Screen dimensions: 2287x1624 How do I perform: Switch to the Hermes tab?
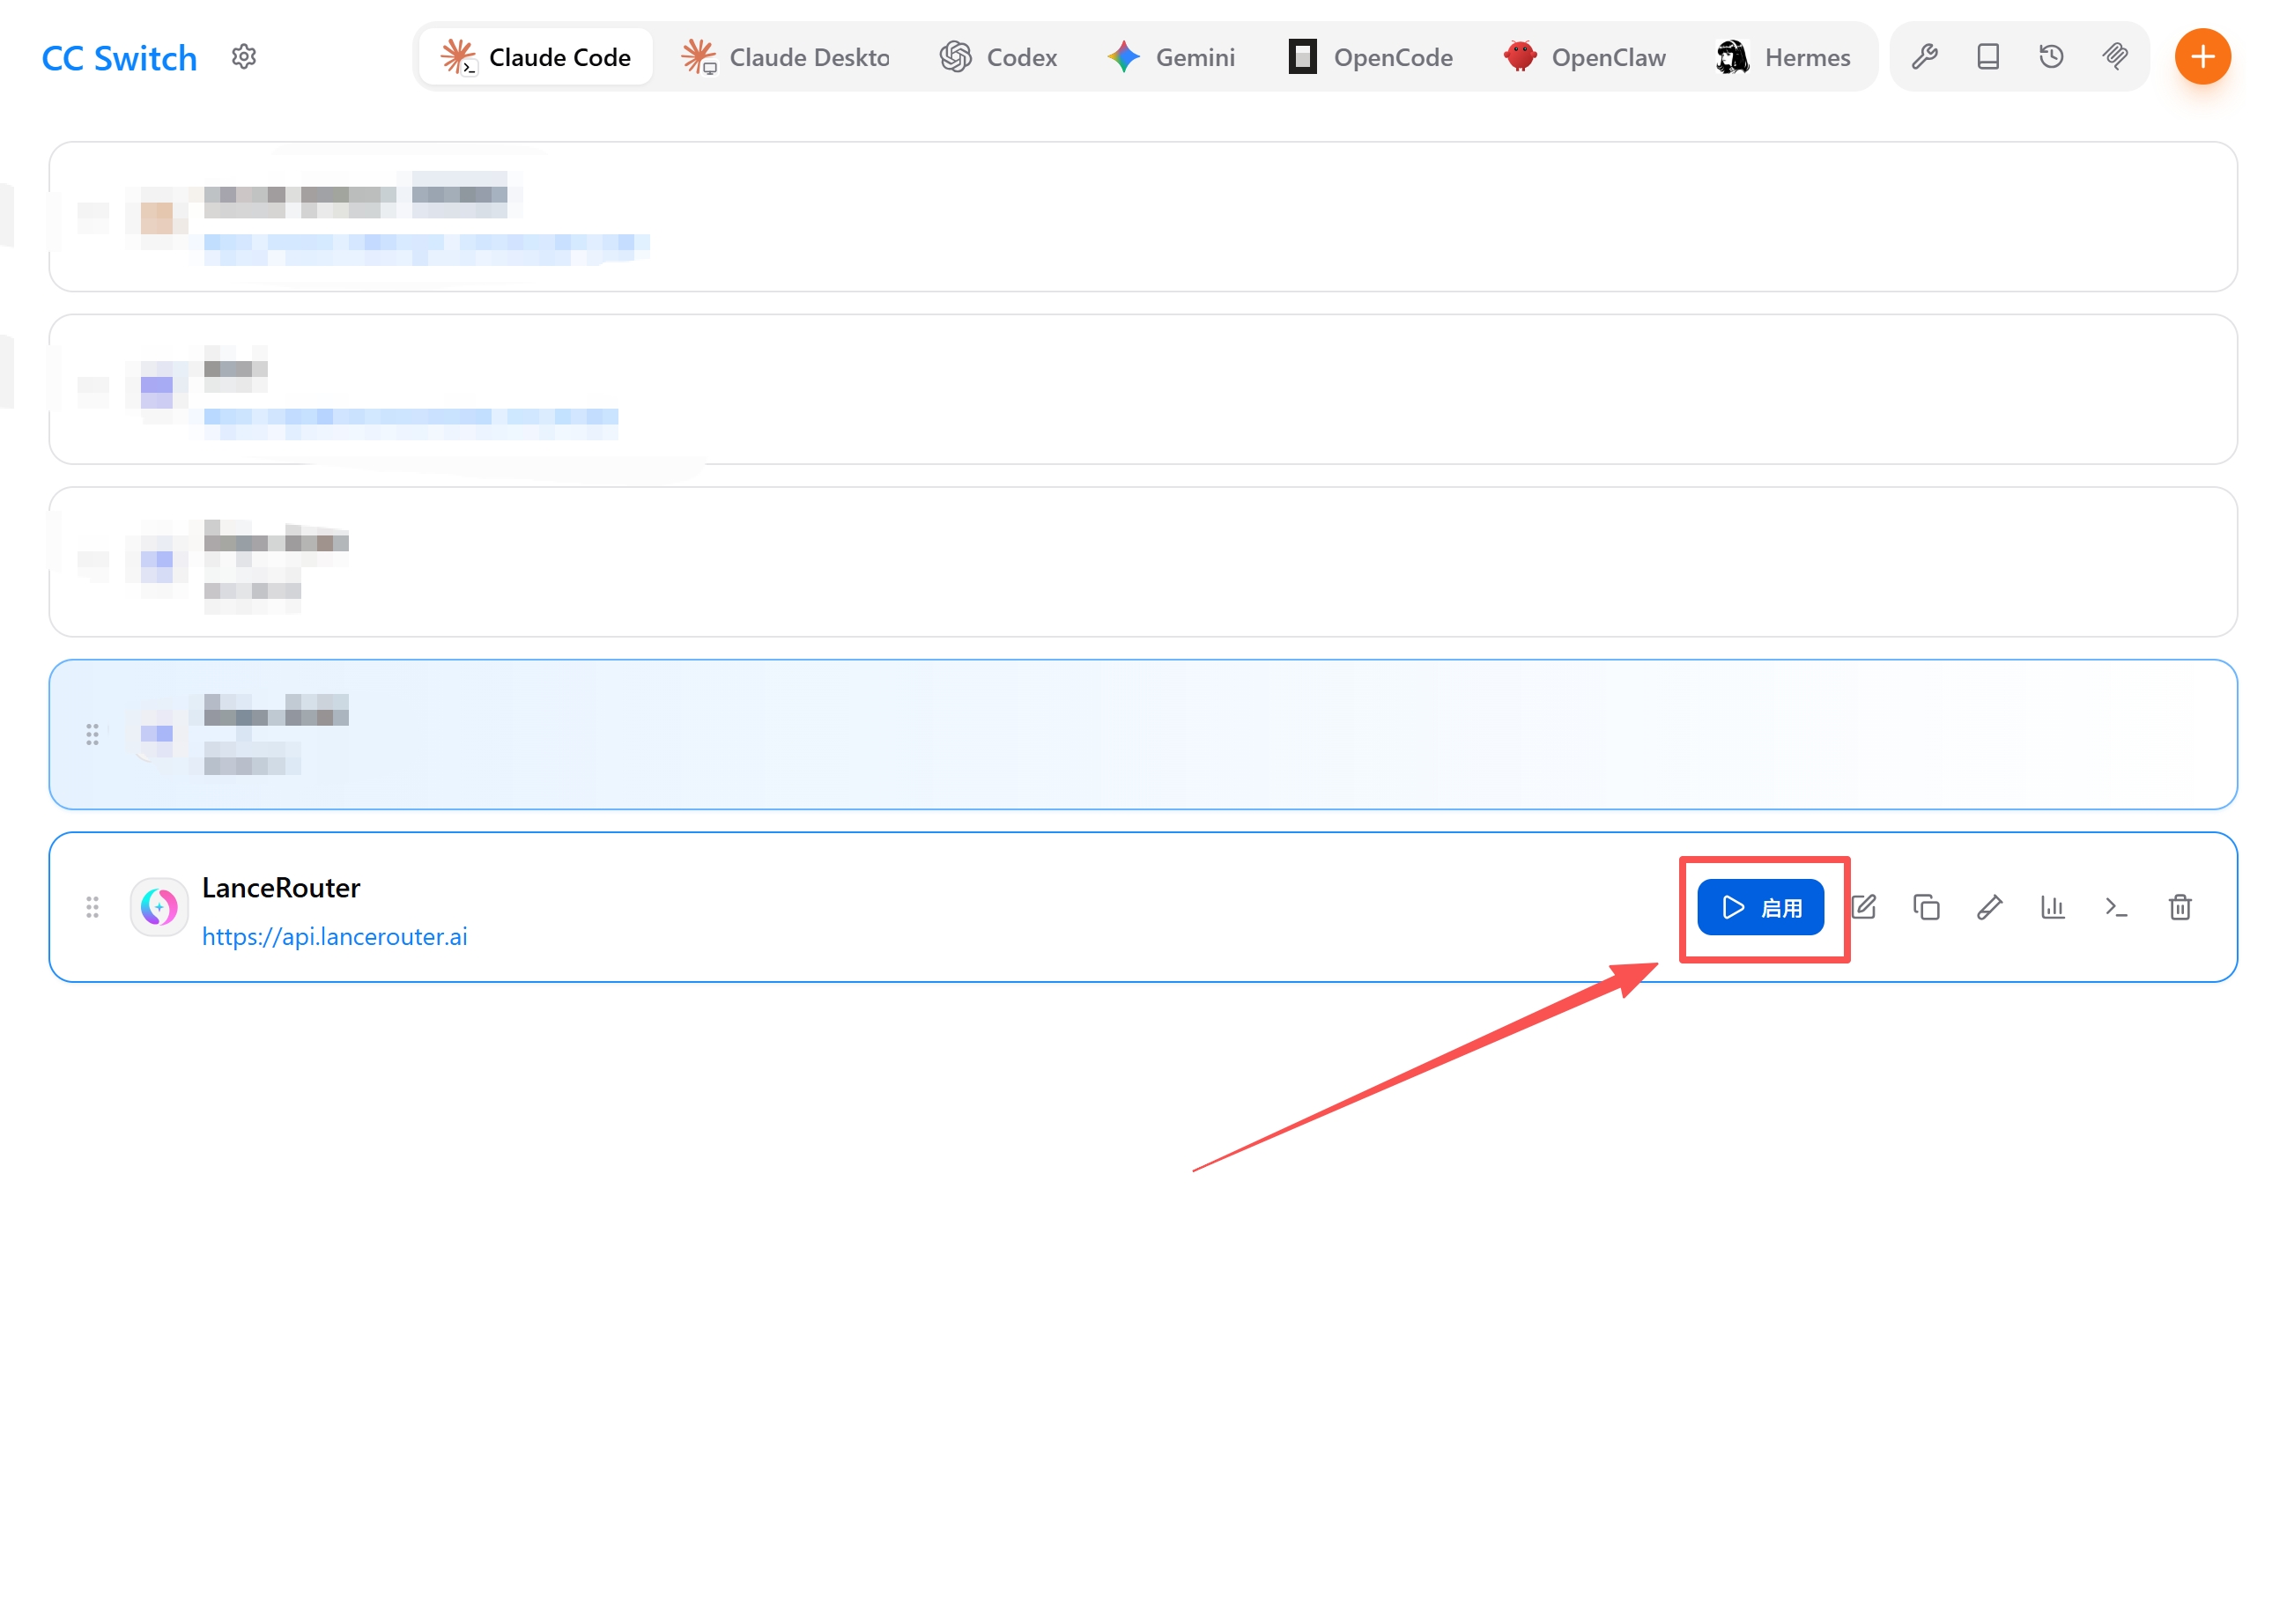[1783, 57]
